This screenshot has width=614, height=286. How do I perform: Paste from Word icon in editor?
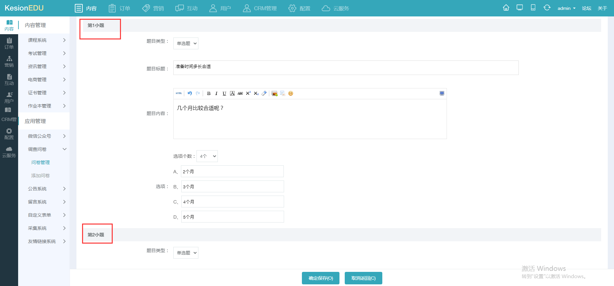tap(282, 93)
